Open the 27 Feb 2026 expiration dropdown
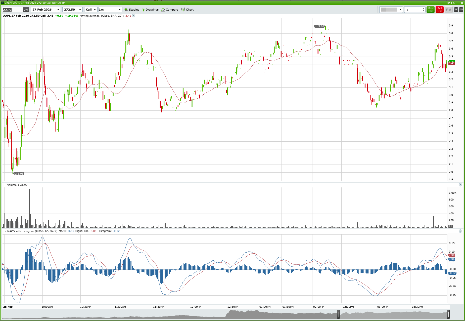The height and width of the screenshot is (321, 465). pyautogui.click(x=58, y=10)
